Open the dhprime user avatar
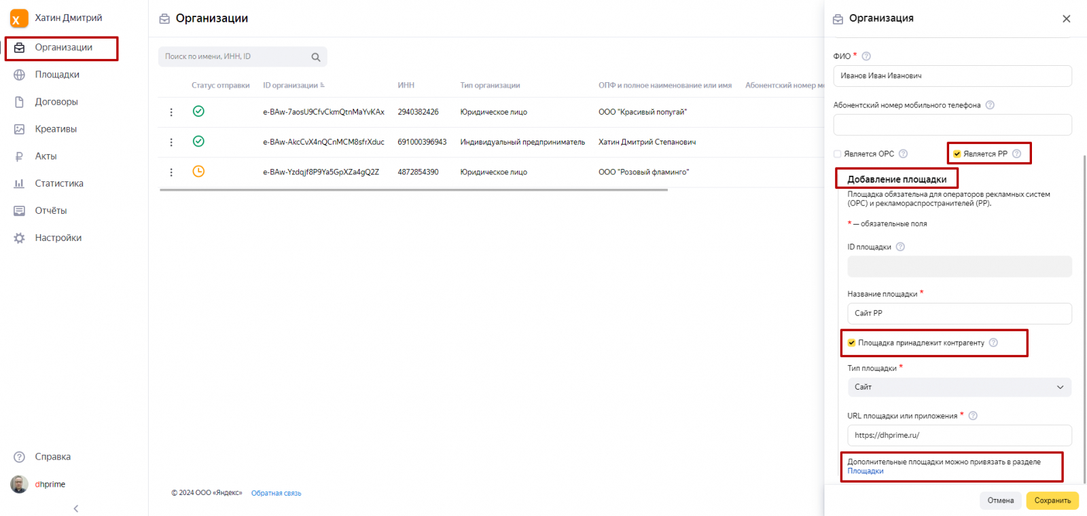 coord(19,484)
